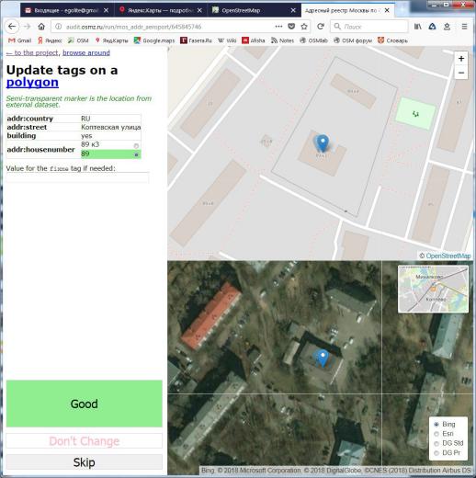Click the green Good button
The height and width of the screenshot is (478, 476).
pos(85,404)
